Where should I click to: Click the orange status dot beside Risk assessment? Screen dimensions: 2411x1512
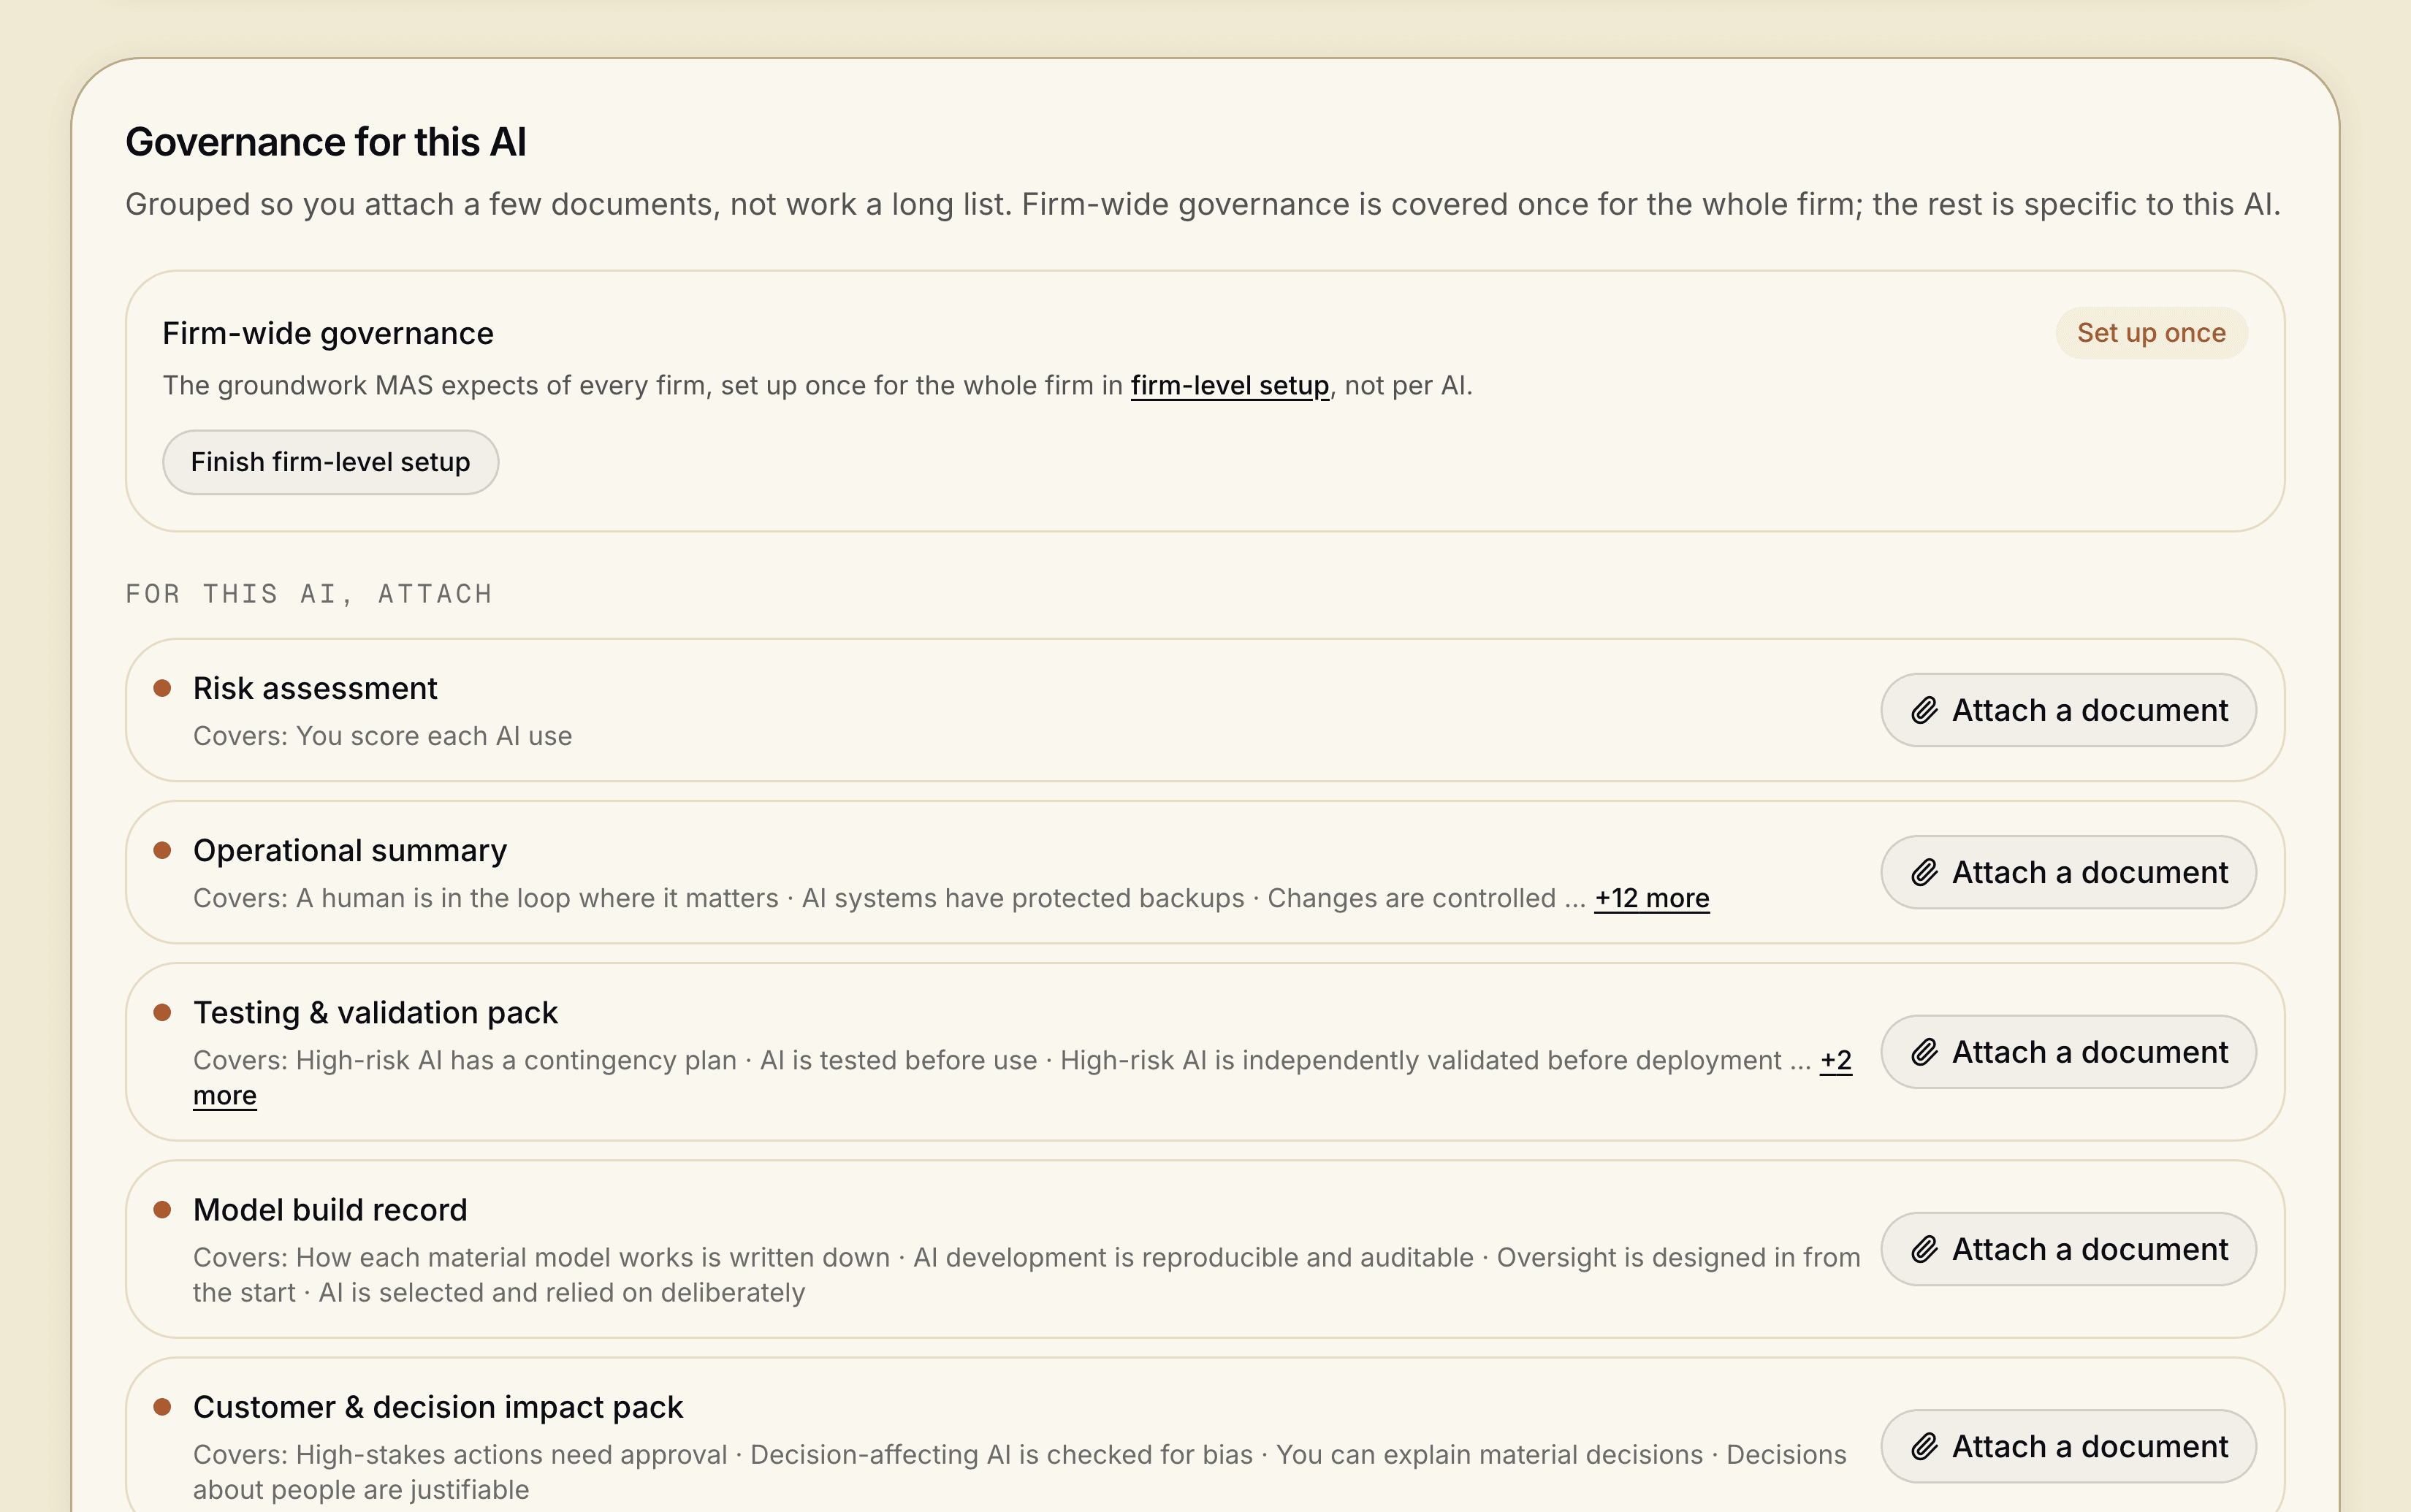pos(162,688)
